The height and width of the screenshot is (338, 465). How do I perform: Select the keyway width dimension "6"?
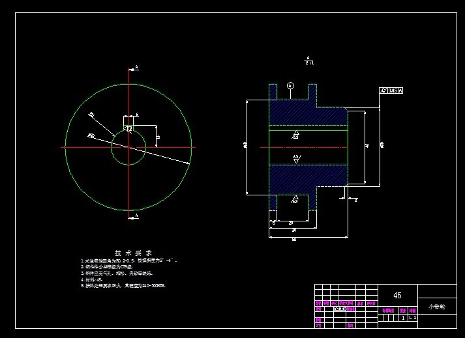(137, 115)
